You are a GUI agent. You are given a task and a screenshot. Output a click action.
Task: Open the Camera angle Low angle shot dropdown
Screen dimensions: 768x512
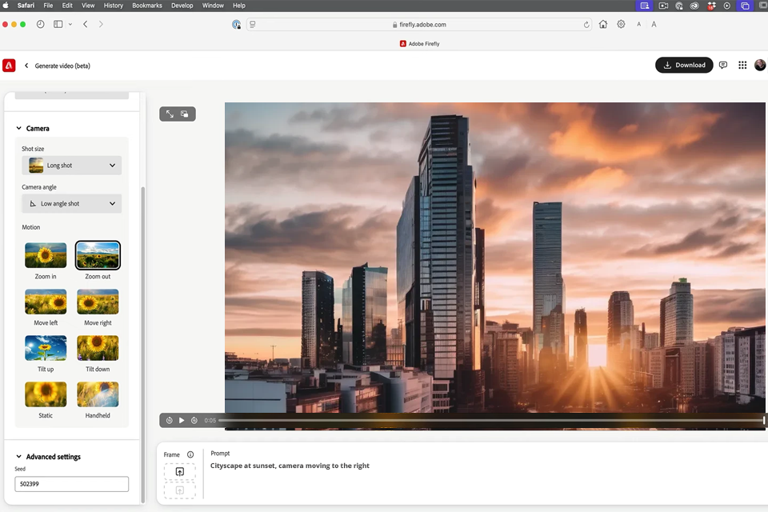(x=71, y=203)
